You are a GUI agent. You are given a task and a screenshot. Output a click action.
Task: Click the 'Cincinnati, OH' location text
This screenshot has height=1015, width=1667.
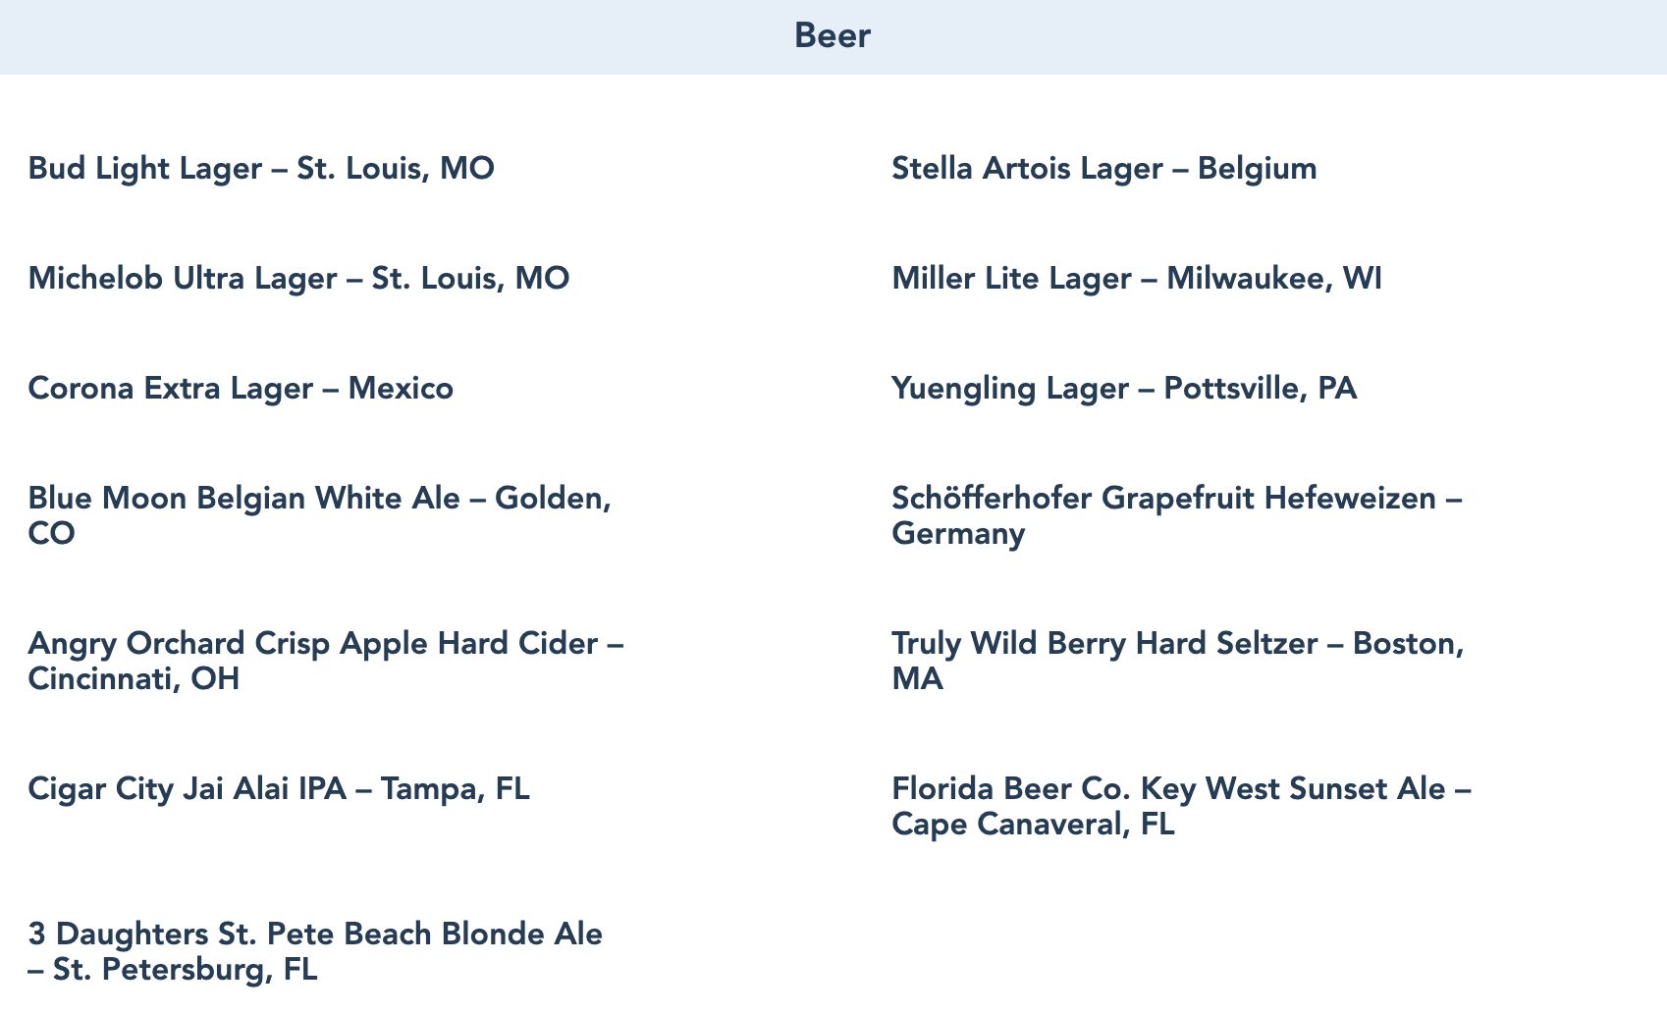[x=134, y=679]
